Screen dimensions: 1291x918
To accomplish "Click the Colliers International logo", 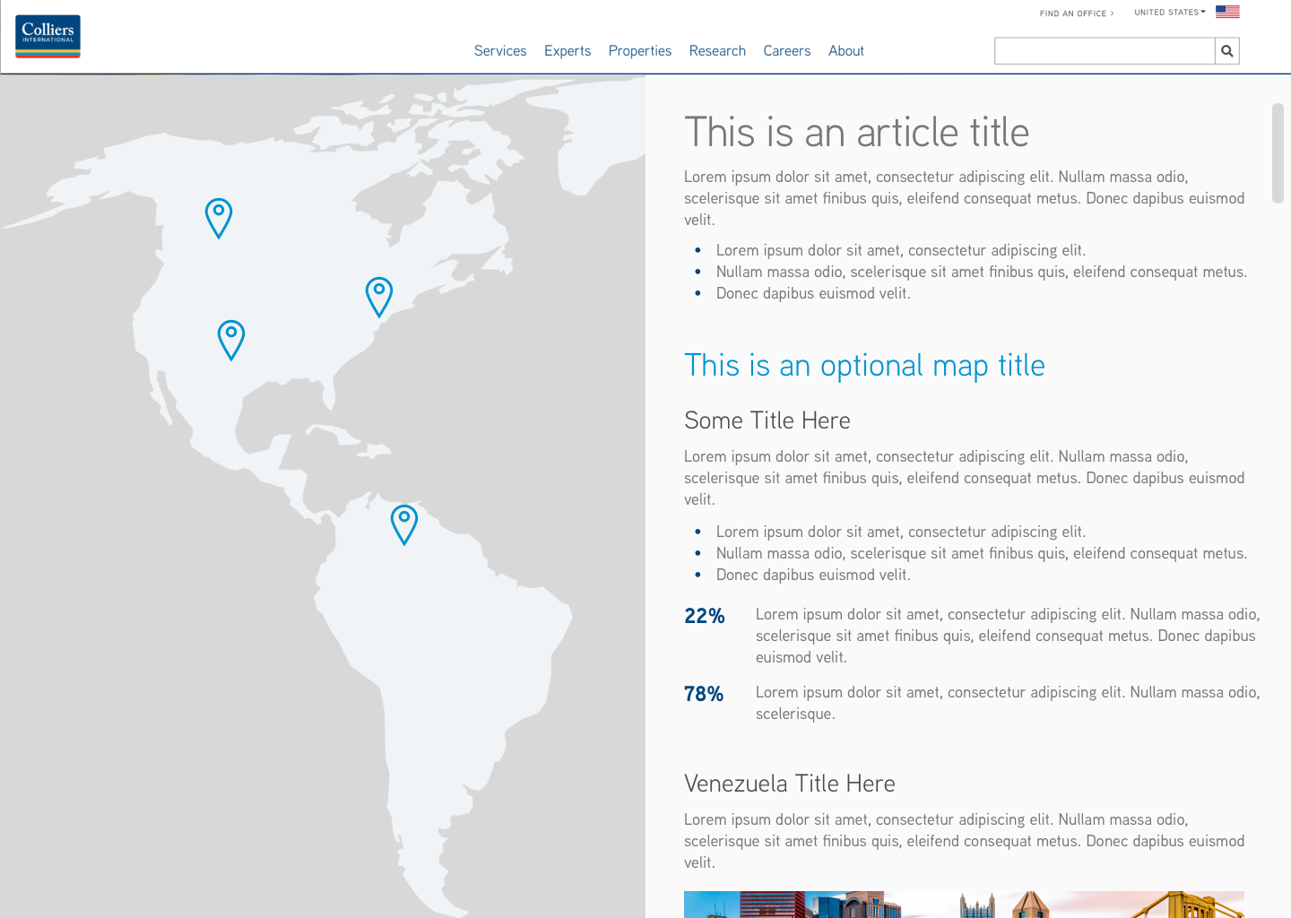I will tap(48, 37).
